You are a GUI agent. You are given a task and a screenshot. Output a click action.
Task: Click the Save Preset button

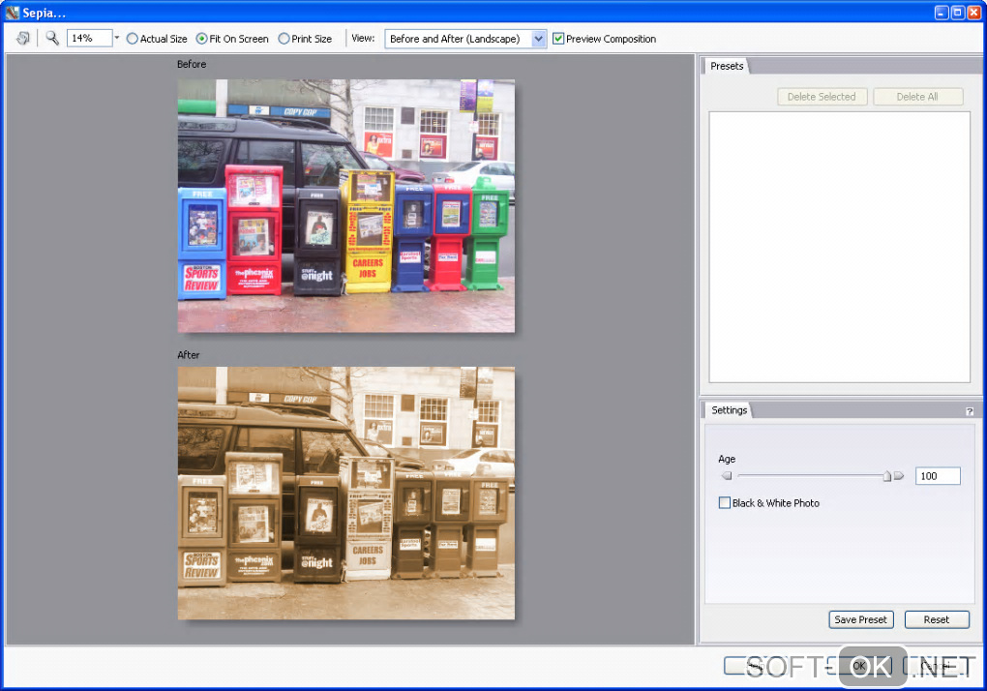860,620
